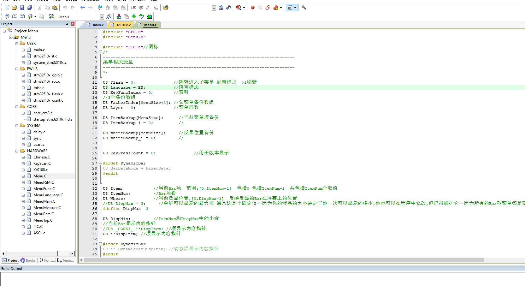Viewport: 525px width, 286px height.
Task: Insert or remove bookmark flag
Action: tap(100, 8)
